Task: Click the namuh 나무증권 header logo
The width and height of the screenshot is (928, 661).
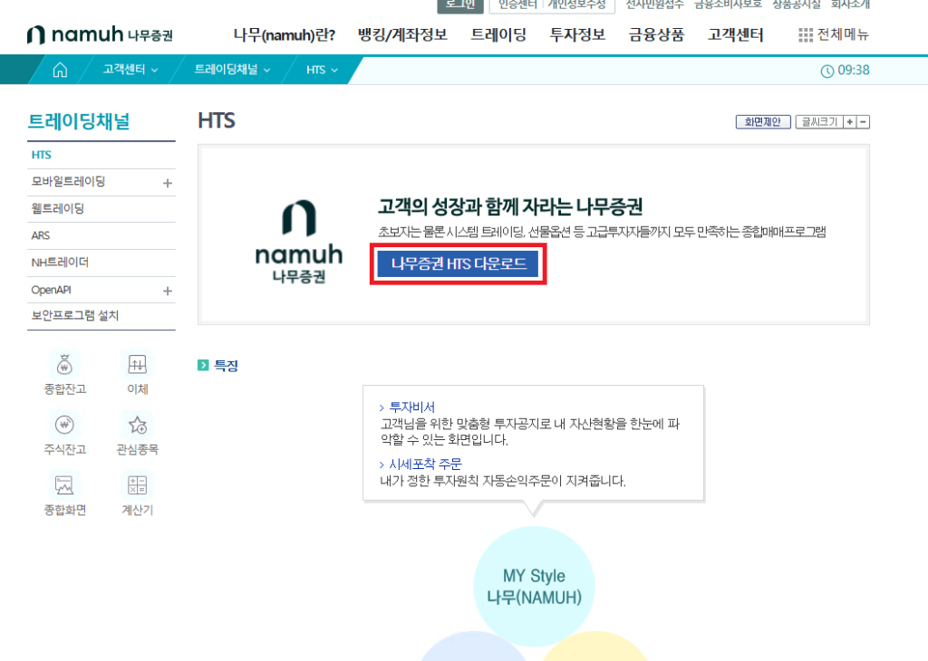Action: coord(100,35)
